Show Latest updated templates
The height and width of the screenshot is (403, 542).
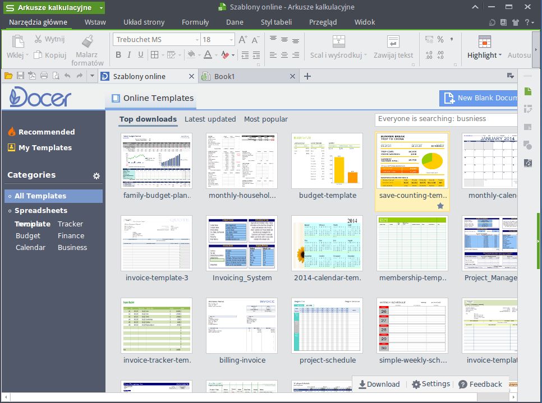tap(210, 119)
